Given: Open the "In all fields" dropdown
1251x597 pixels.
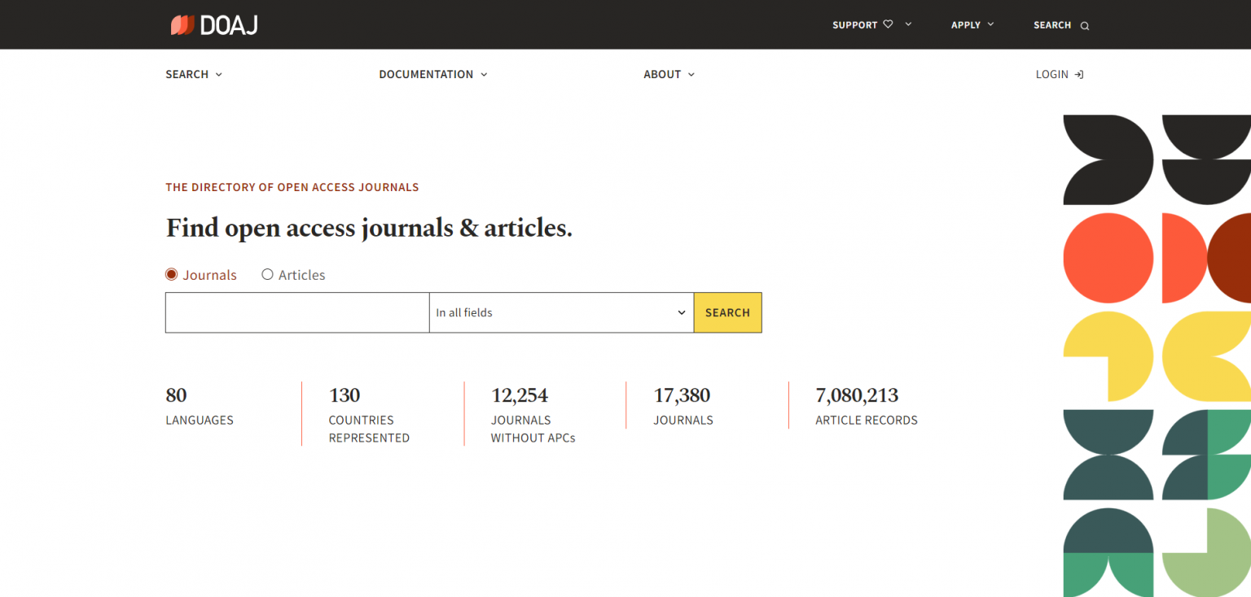Looking at the screenshot, I should pyautogui.click(x=560, y=312).
